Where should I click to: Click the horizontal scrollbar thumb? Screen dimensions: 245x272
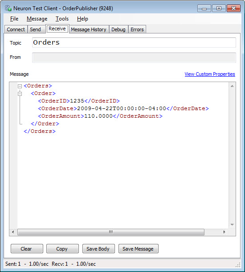click(x=111, y=232)
